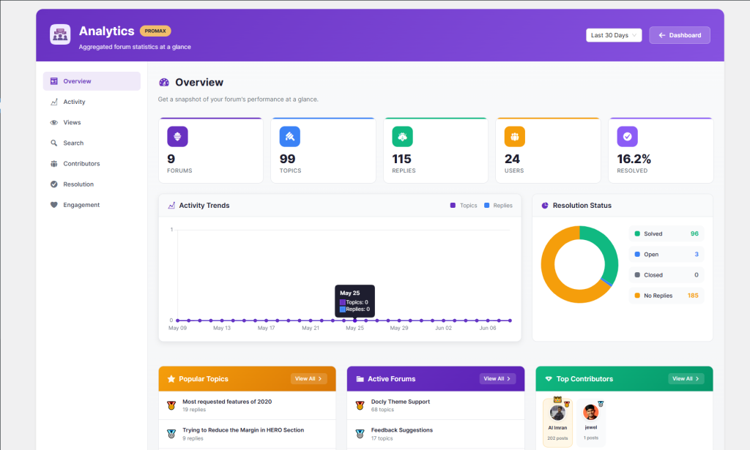
Task: Click the gray Closed legend swatch
Action: pos(637,275)
